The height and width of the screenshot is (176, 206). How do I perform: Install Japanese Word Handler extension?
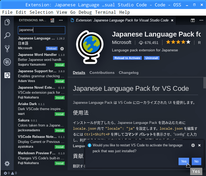click(60, 65)
